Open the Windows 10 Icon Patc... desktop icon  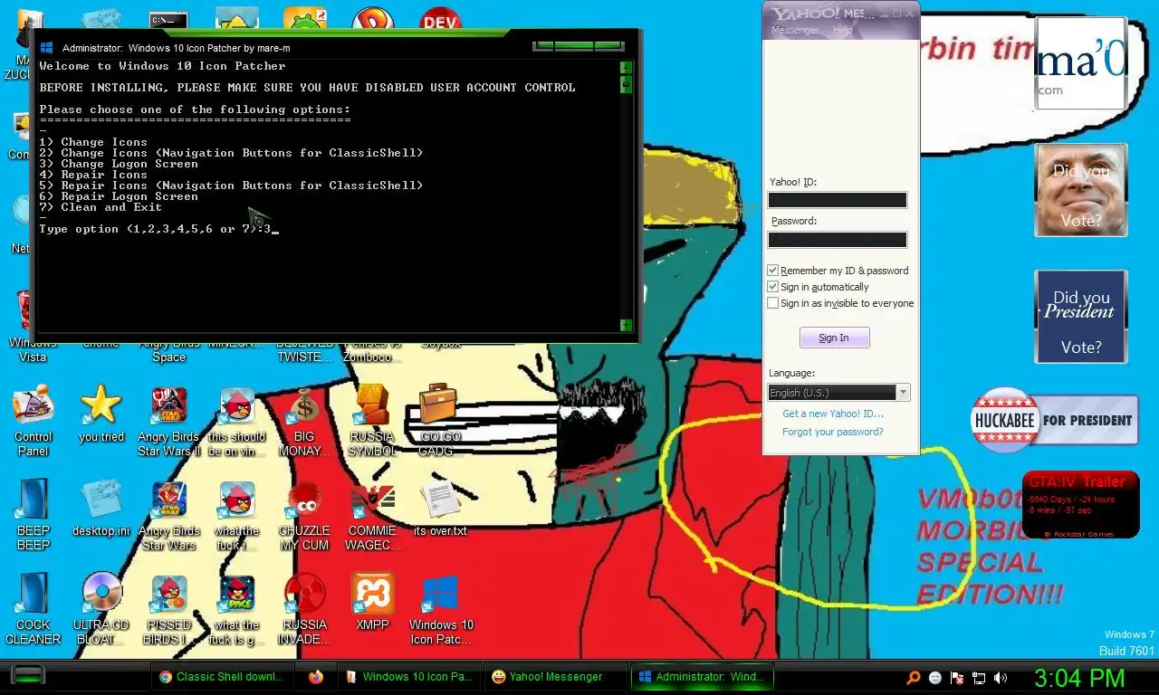[x=441, y=608]
